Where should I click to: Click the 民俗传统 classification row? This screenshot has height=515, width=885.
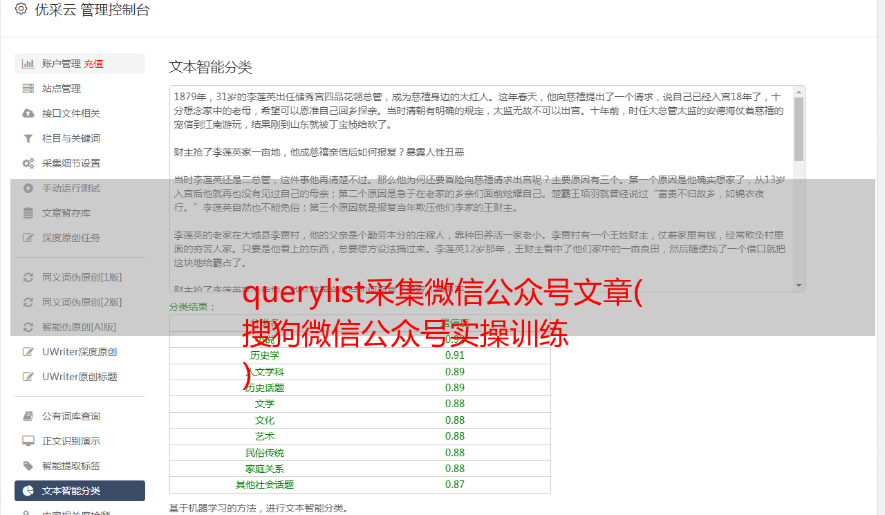tap(360, 453)
